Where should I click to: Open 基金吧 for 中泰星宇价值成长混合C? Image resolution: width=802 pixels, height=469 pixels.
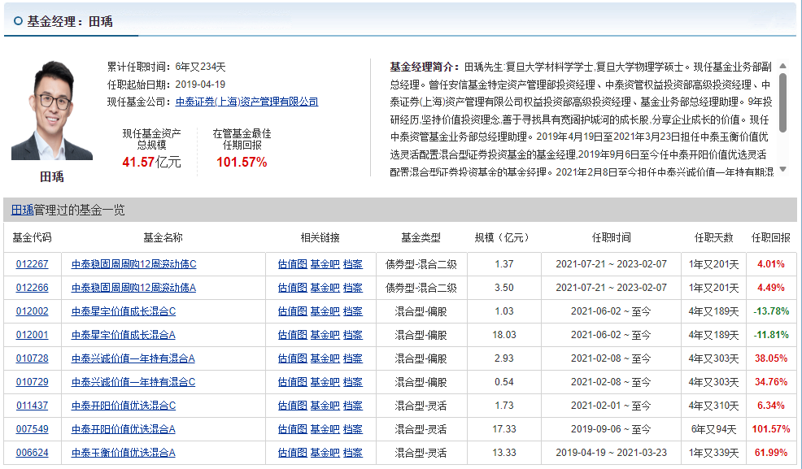point(325,311)
